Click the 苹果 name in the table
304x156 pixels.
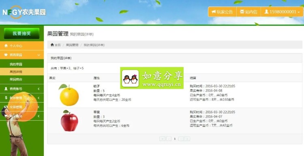[96, 112]
